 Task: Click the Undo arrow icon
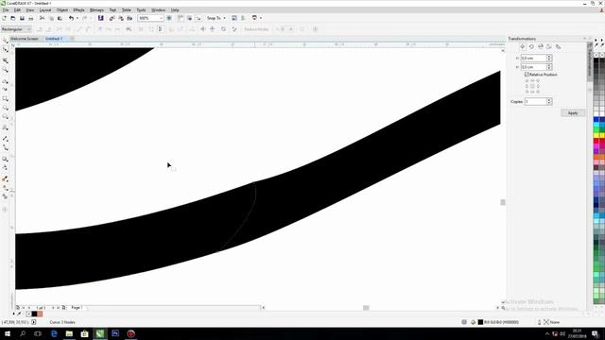pyautogui.click(x=71, y=18)
